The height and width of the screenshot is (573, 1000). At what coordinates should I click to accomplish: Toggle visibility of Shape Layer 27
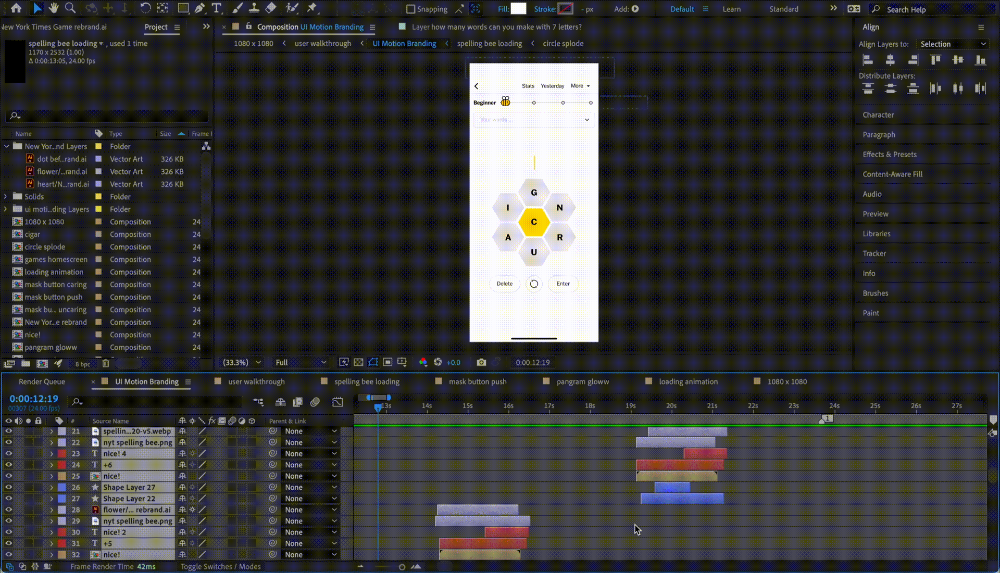[x=8, y=487]
